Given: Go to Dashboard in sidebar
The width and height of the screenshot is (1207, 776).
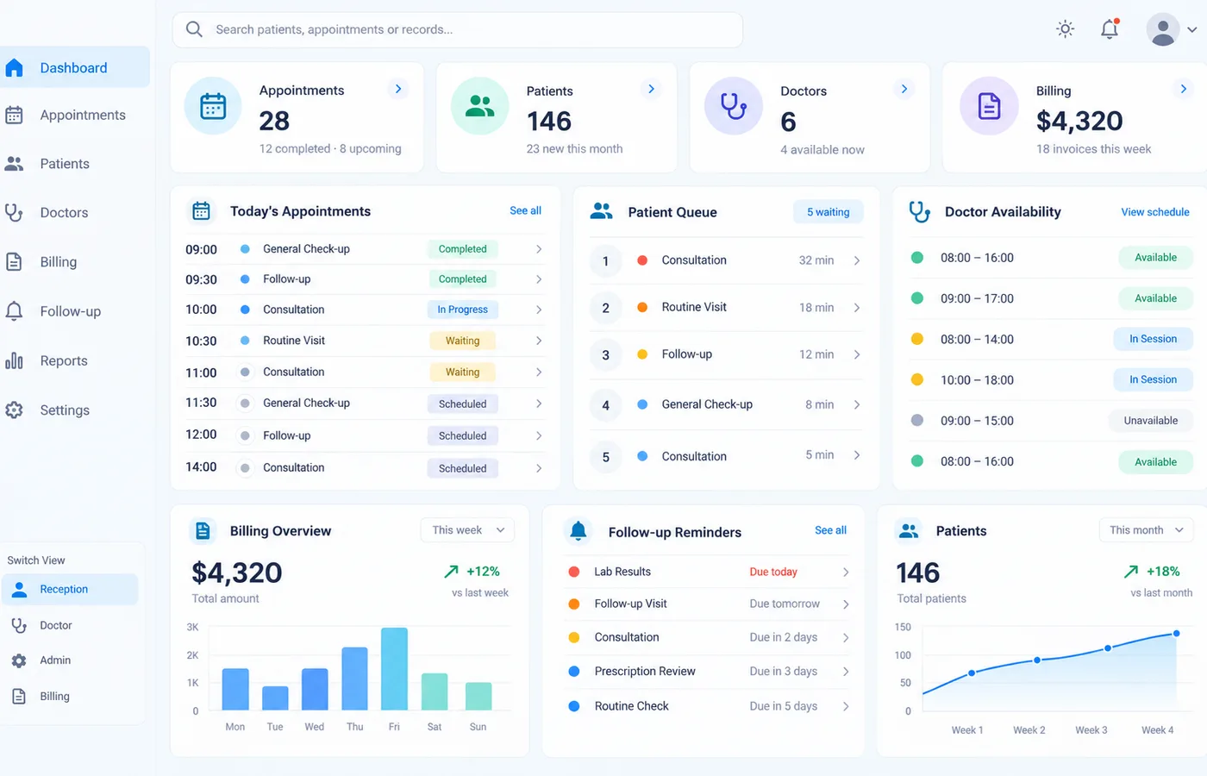Looking at the screenshot, I should point(74,67).
